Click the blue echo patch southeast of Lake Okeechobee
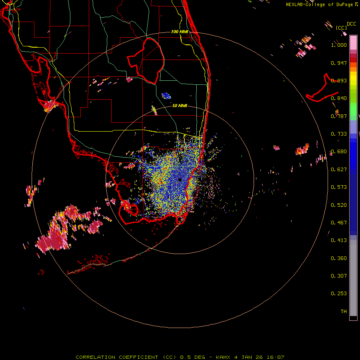Image resolution: width=360 pixels, height=360 pixels. click(x=166, y=96)
